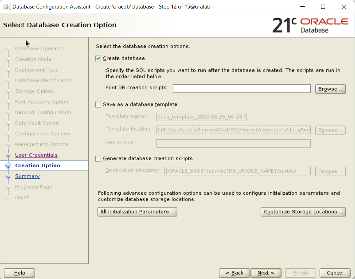This screenshot has width=355, height=279.
Task: Click the Oracle 21c Database logo
Action: pyautogui.click(x=310, y=25)
